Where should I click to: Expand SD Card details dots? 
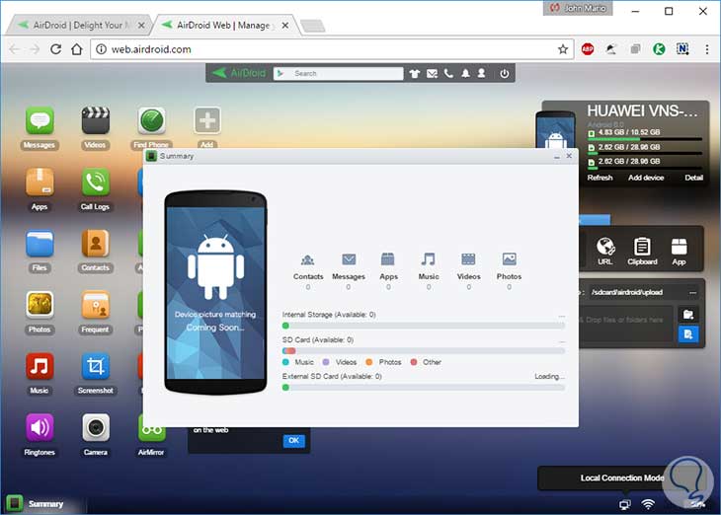561,341
